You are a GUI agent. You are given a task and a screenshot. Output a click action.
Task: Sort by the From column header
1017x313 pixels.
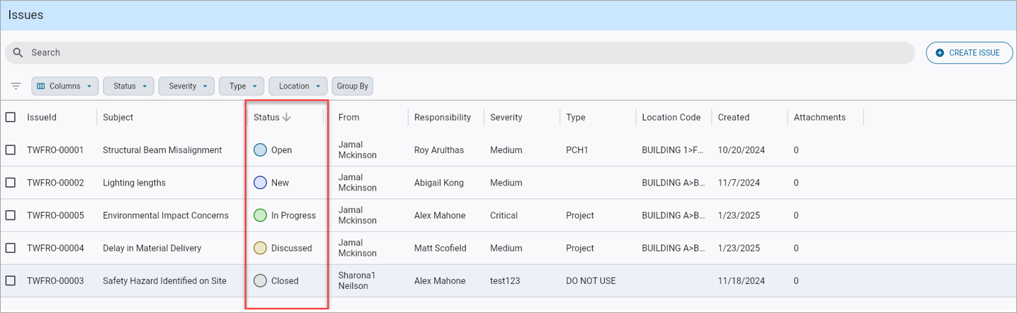pyautogui.click(x=348, y=118)
